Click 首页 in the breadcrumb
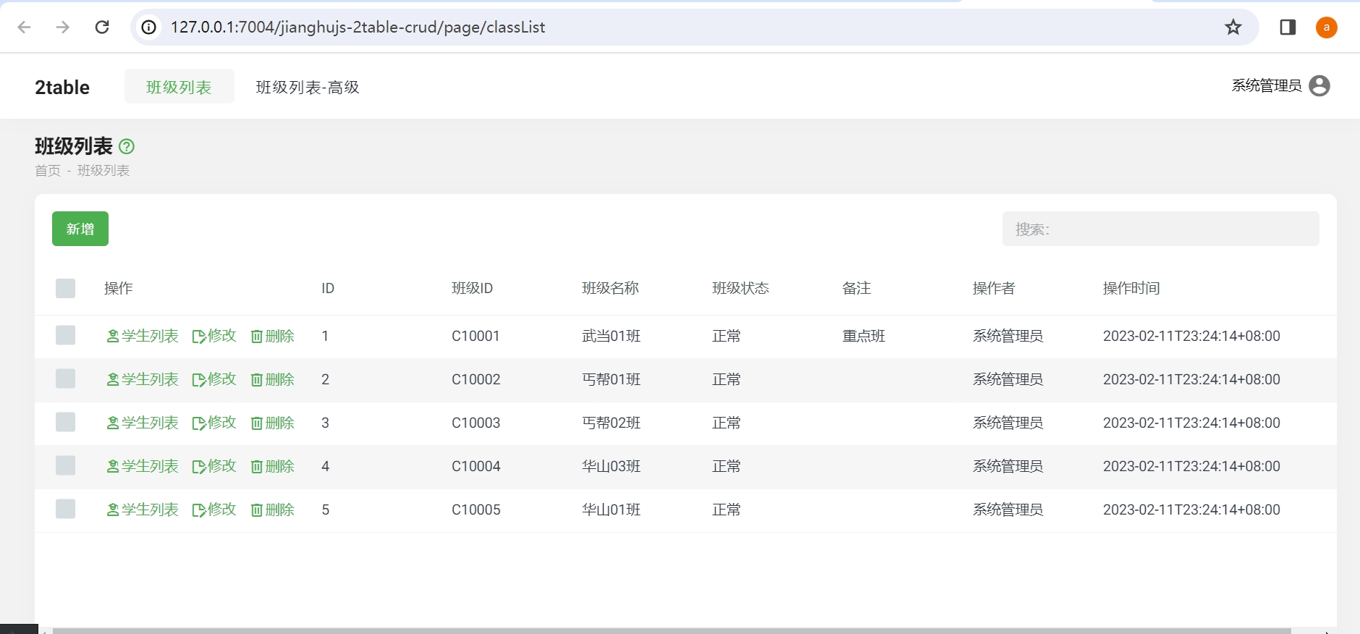 48,171
